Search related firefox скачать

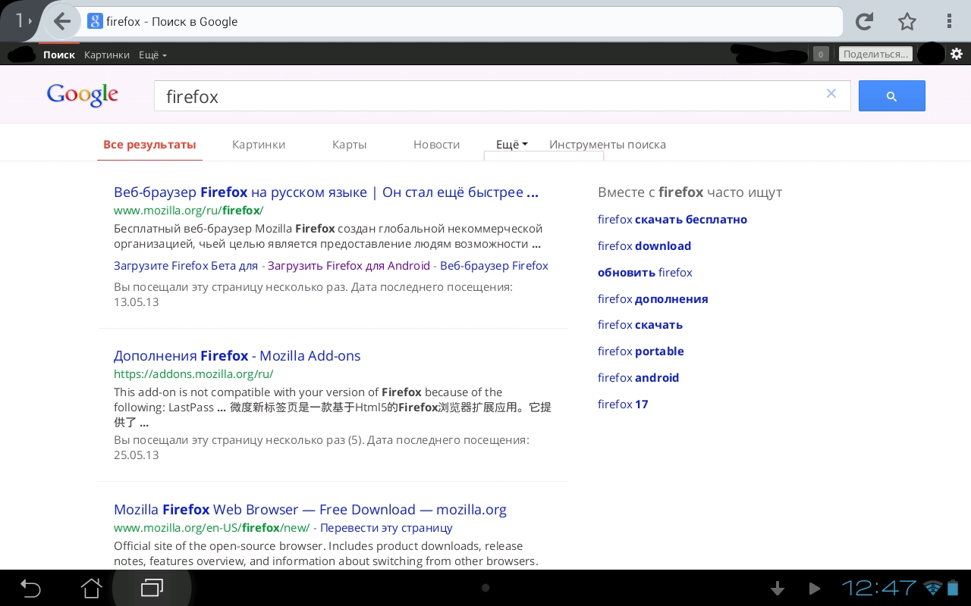click(x=640, y=325)
